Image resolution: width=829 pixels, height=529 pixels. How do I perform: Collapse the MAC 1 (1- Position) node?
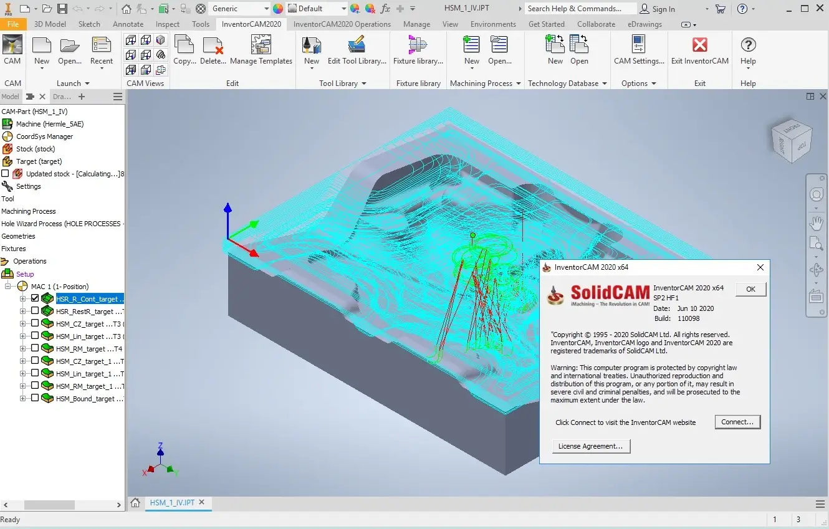click(9, 287)
